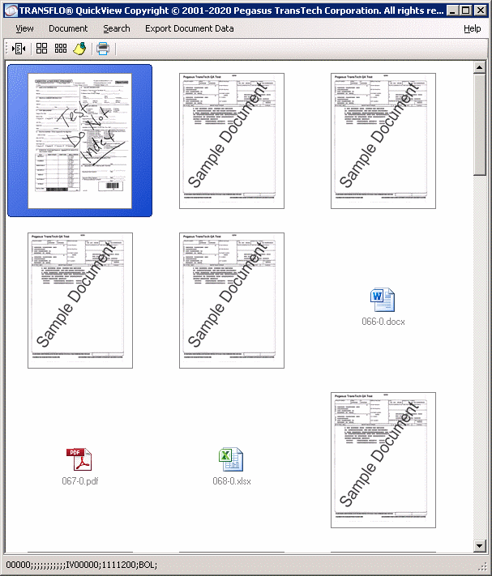
Task: Click the scrollbar up arrow
Action: (479, 67)
